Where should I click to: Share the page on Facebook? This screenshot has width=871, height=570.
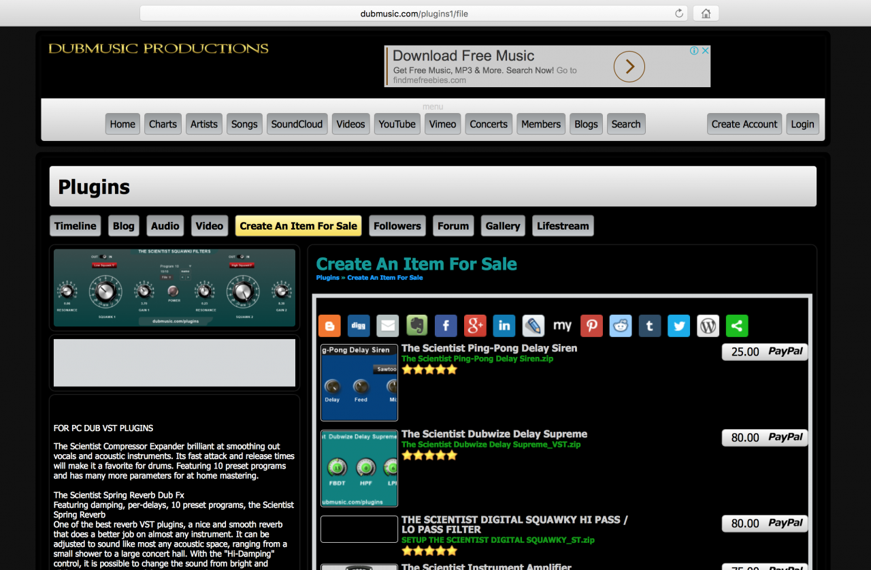446,326
